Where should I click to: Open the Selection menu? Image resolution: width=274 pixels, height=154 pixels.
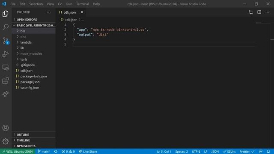click(36, 4)
